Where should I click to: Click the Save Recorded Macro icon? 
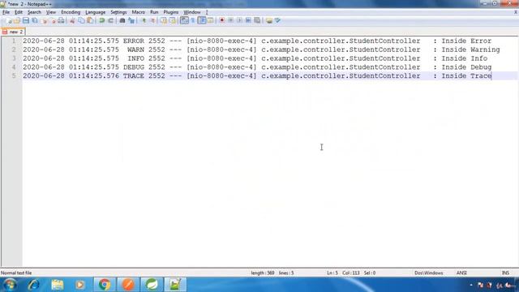pyautogui.click(x=257, y=20)
